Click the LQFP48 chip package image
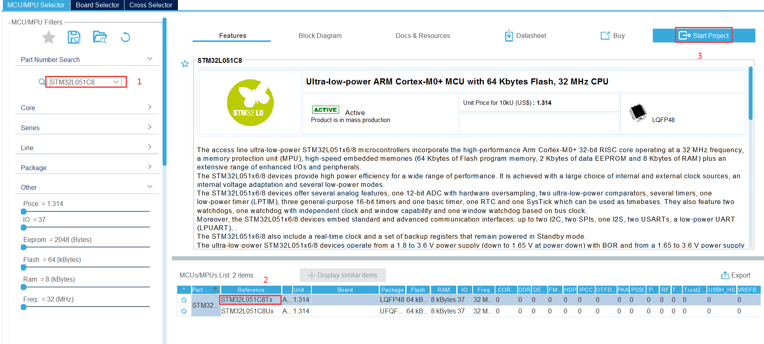This screenshot has height=344, width=764. [638, 113]
